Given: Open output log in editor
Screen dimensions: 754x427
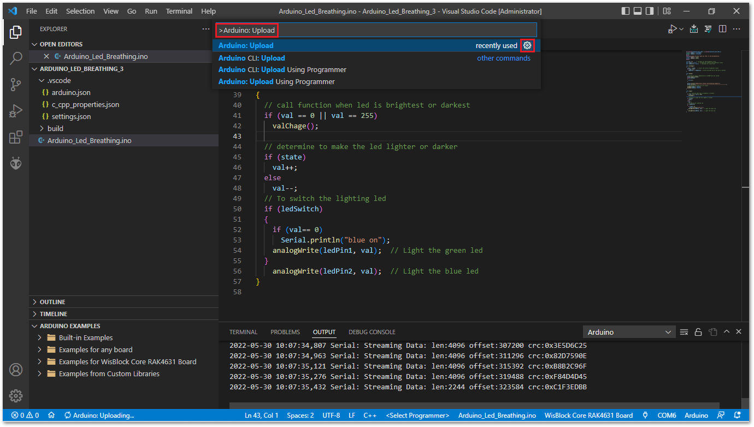Looking at the screenshot, I should point(712,332).
